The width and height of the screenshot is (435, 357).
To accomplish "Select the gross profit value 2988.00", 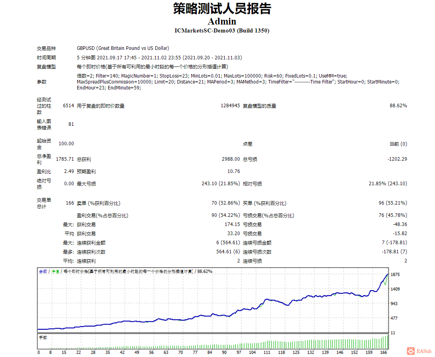I will 231,159.
